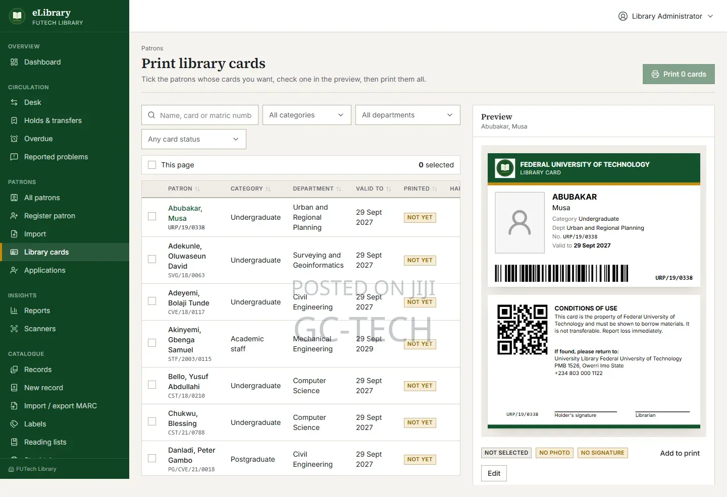
Task: Click the New record file icon
Action: tap(14, 388)
